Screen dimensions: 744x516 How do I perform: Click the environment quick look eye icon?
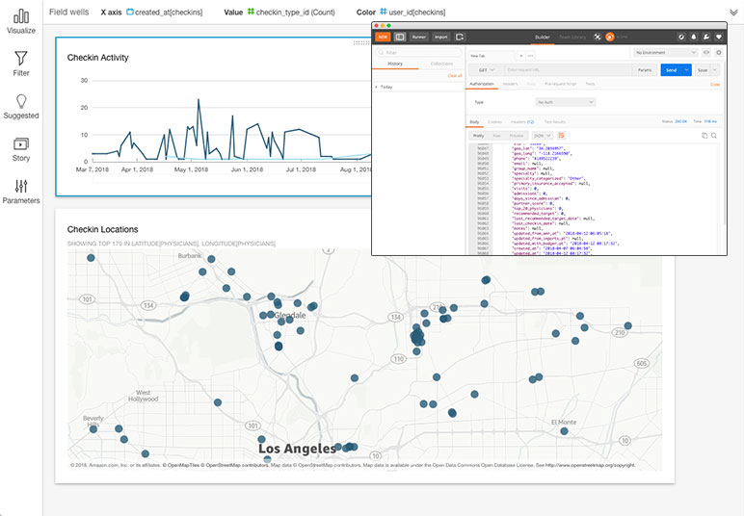(x=706, y=52)
